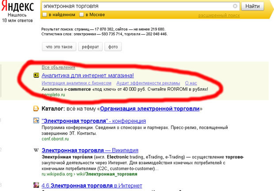Click the 'фото' suggestion button

(113, 47)
